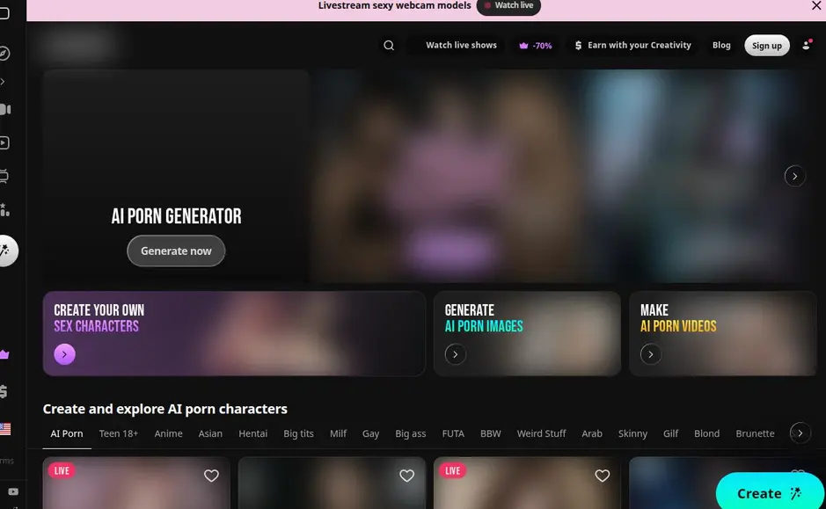Screen dimensions: 826x509
Task: Change language via the US flag icon
Action: point(5,428)
